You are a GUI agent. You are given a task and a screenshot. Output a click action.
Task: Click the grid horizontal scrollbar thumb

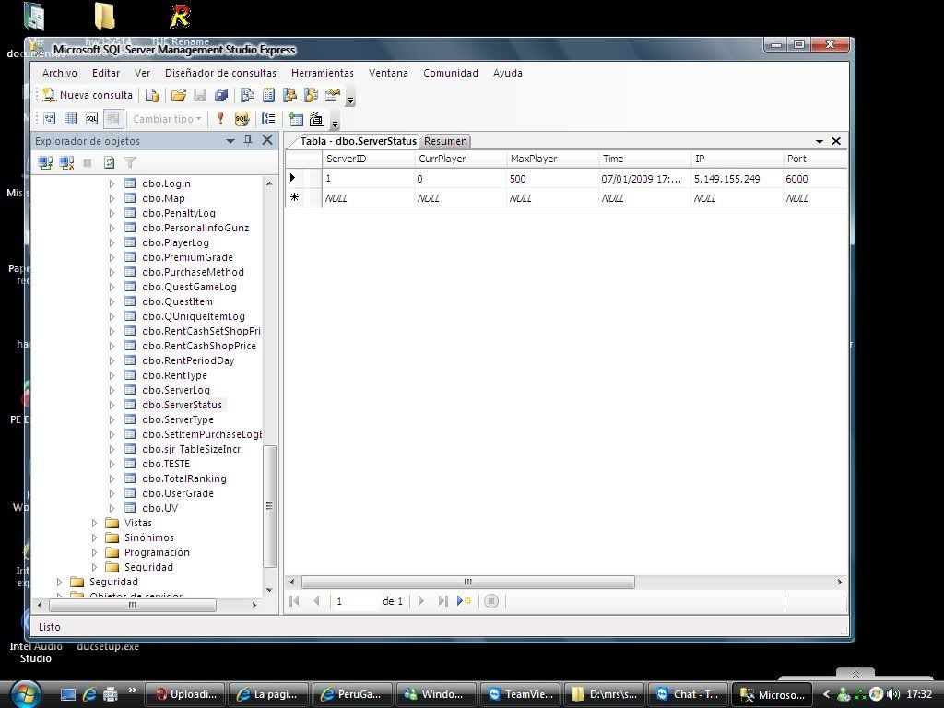[x=467, y=583]
